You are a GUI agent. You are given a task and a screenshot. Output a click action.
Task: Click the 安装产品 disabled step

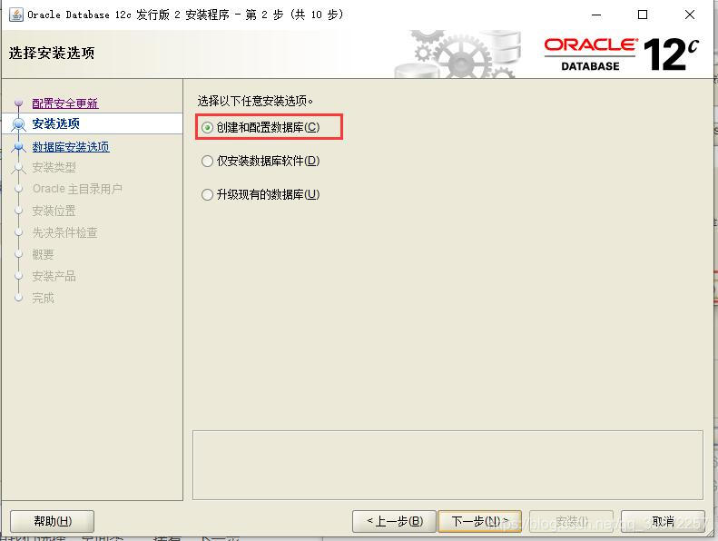54,276
